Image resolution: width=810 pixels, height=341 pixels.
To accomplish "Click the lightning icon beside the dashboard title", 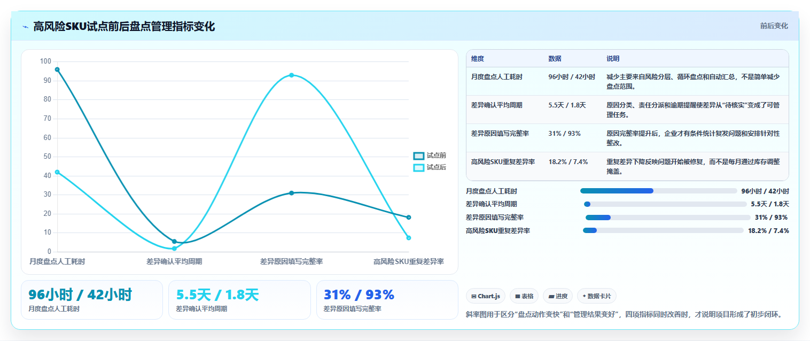I will click(x=25, y=27).
